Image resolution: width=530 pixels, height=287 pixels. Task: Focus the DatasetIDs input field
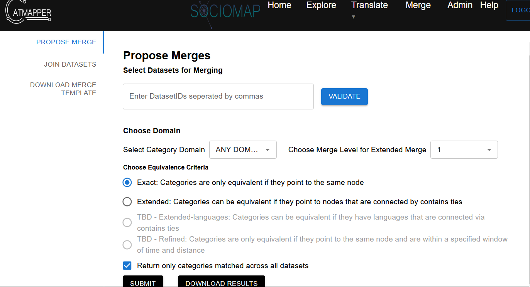pyautogui.click(x=218, y=96)
